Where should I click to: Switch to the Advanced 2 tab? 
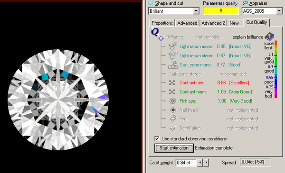(213, 23)
